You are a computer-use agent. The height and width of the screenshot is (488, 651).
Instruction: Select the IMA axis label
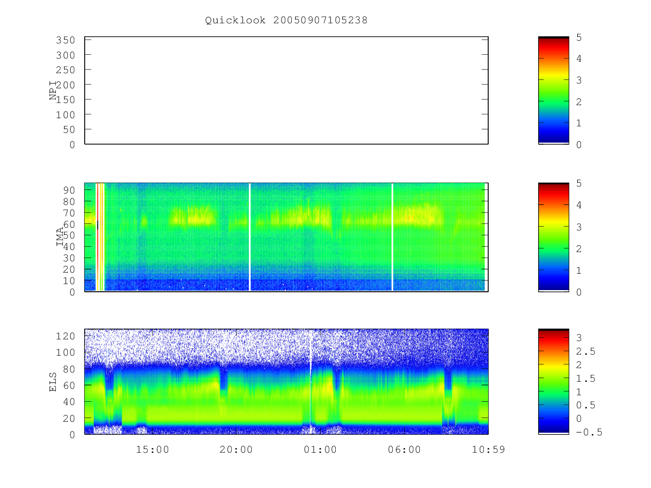tap(60, 237)
